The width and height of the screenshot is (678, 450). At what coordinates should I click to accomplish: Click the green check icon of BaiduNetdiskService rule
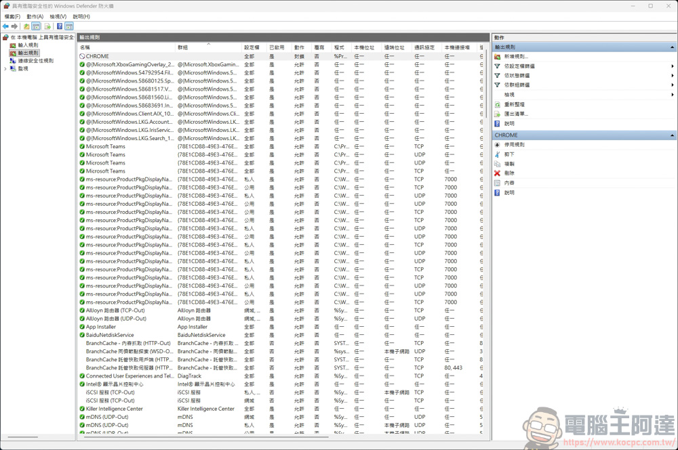(82, 335)
